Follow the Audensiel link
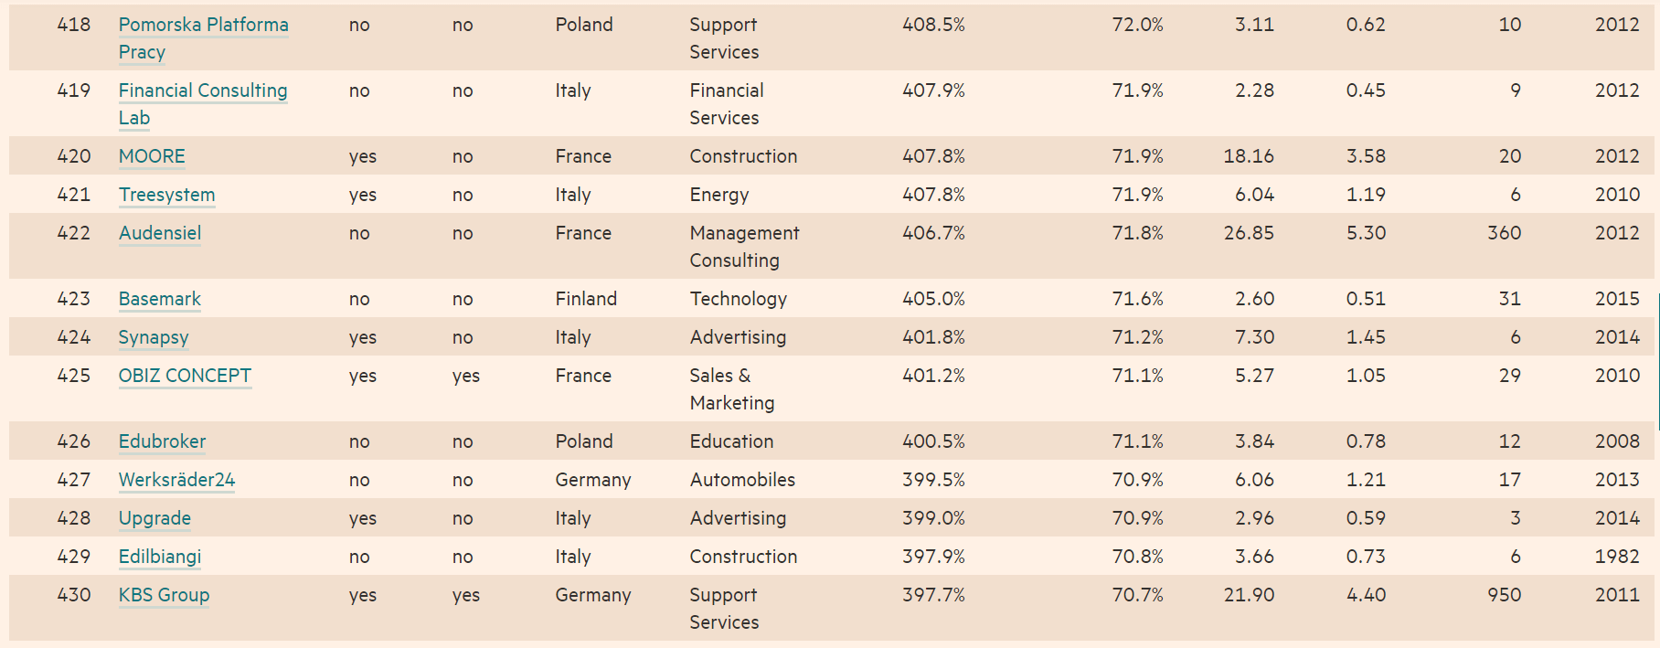 point(160,233)
